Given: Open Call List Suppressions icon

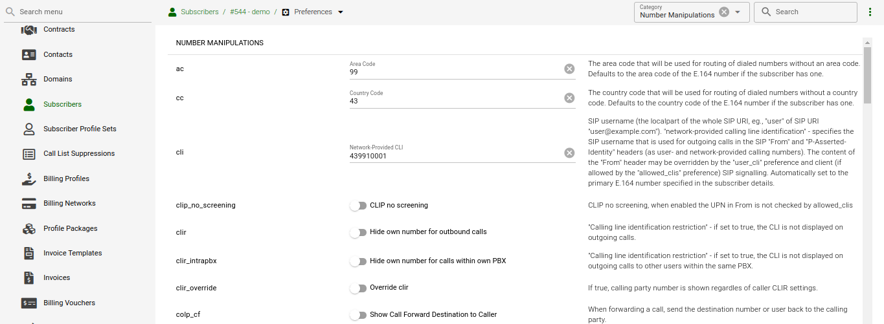Looking at the screenshot, I should point(28,154).
